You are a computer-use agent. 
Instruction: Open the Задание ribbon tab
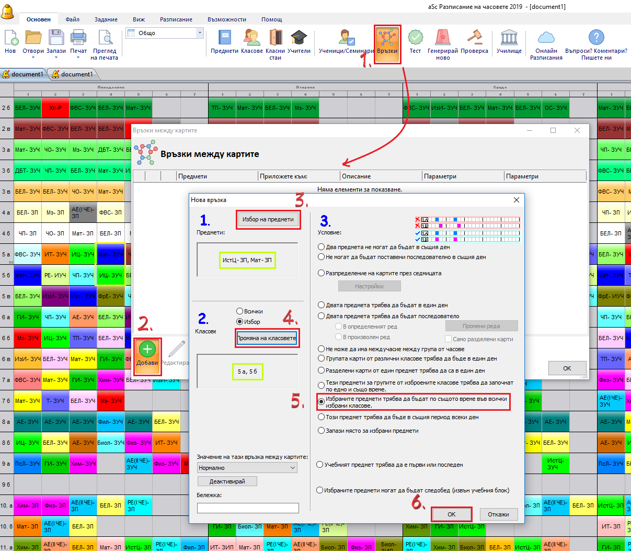[106, 19]
